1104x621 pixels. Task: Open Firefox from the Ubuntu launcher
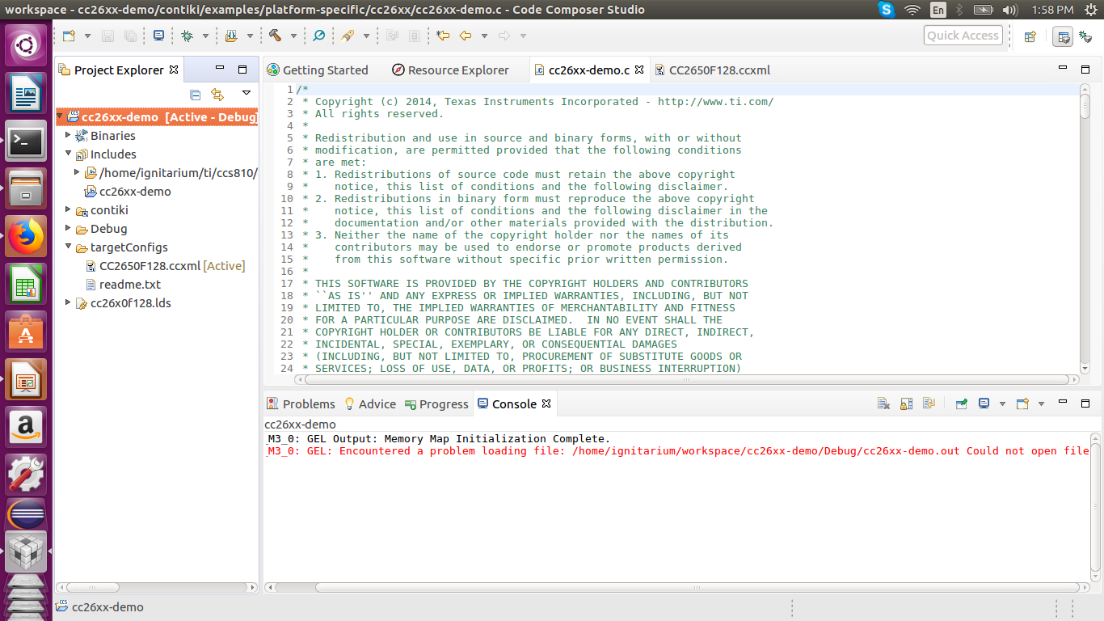point(27,238)
